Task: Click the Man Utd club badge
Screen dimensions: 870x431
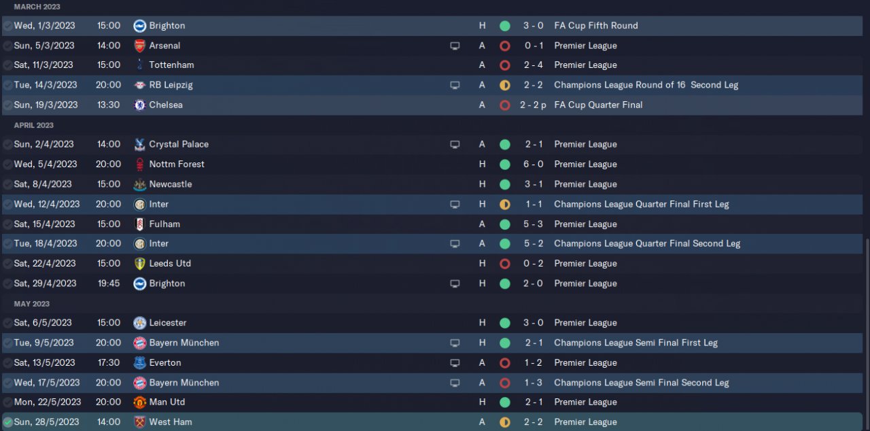Action: click(140, 402)
